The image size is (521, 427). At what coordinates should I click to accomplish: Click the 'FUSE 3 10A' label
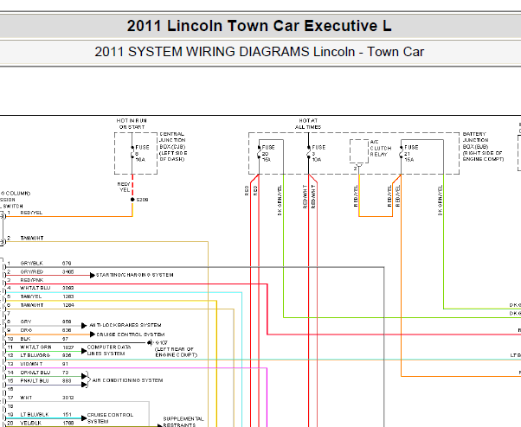point(318,153)
